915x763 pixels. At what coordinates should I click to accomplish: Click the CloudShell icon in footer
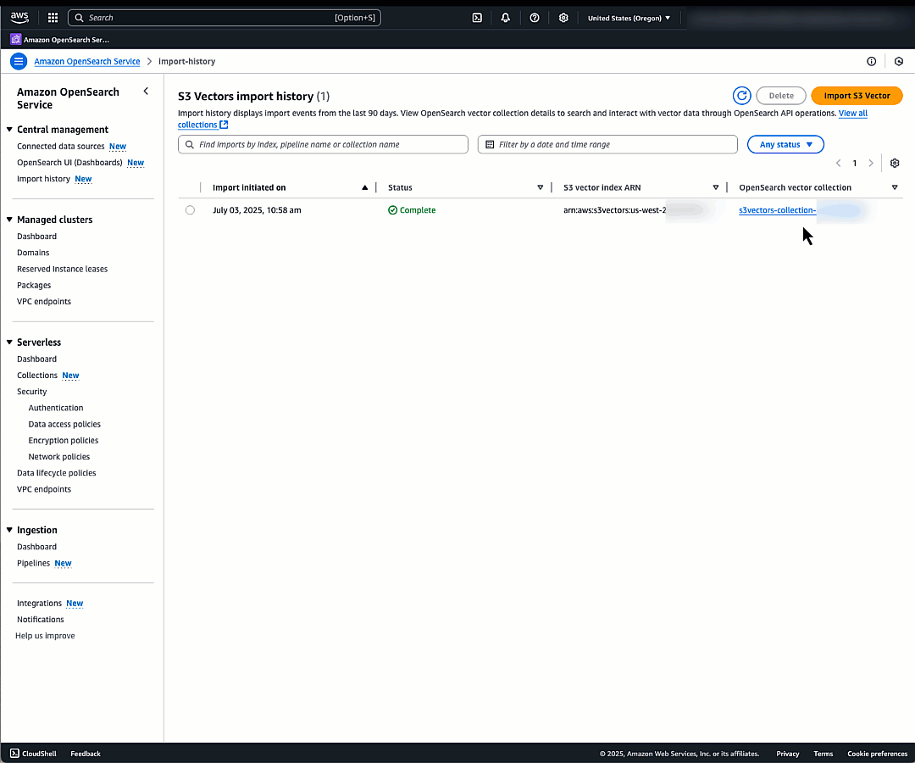(x=14, y=754)
